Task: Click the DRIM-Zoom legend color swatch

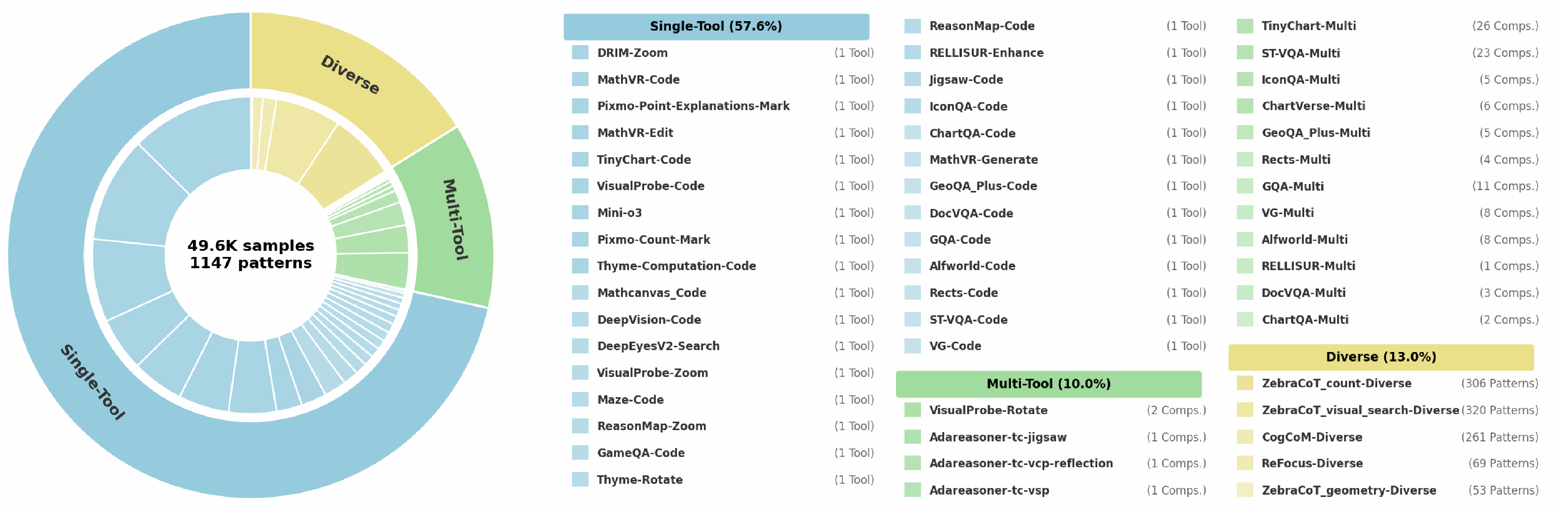Action: [580, 53]
